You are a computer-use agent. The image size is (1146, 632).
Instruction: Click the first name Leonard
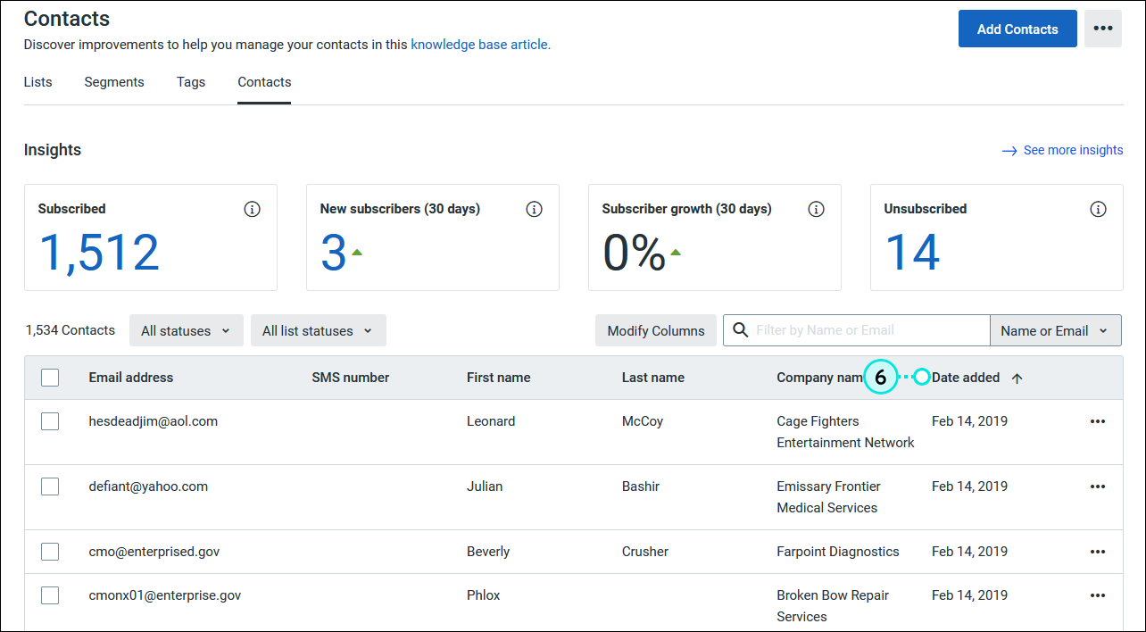tap(491, 421)
